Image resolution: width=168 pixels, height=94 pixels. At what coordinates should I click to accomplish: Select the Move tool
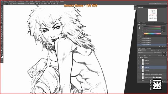(x=2, y=9)
